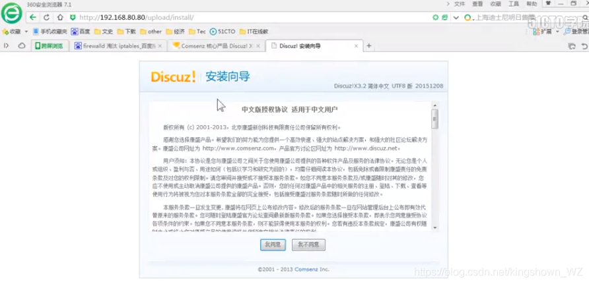Go to the browser home page
Screen dimensions: 589x284
point(60,17)
